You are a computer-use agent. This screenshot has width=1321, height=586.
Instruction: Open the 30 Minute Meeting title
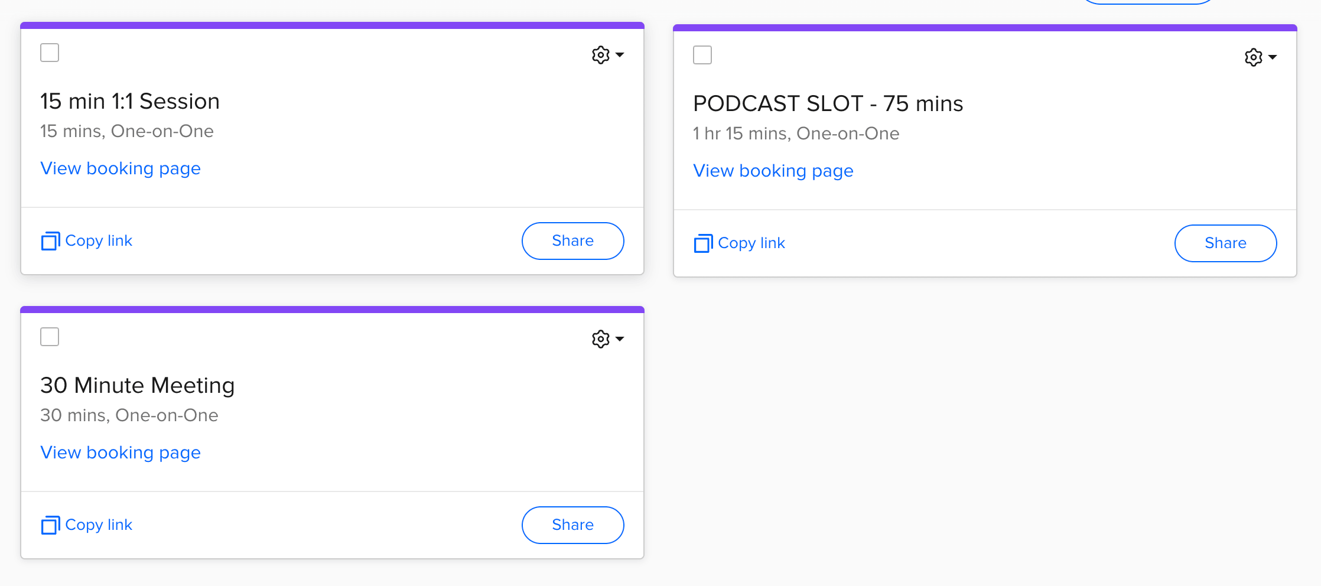[x=138, y=386]
